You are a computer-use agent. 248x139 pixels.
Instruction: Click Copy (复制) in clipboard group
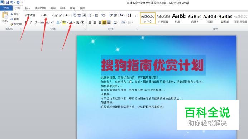tap(15, 19)
